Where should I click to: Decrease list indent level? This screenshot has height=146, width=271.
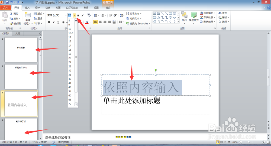(x=111, y=15)
